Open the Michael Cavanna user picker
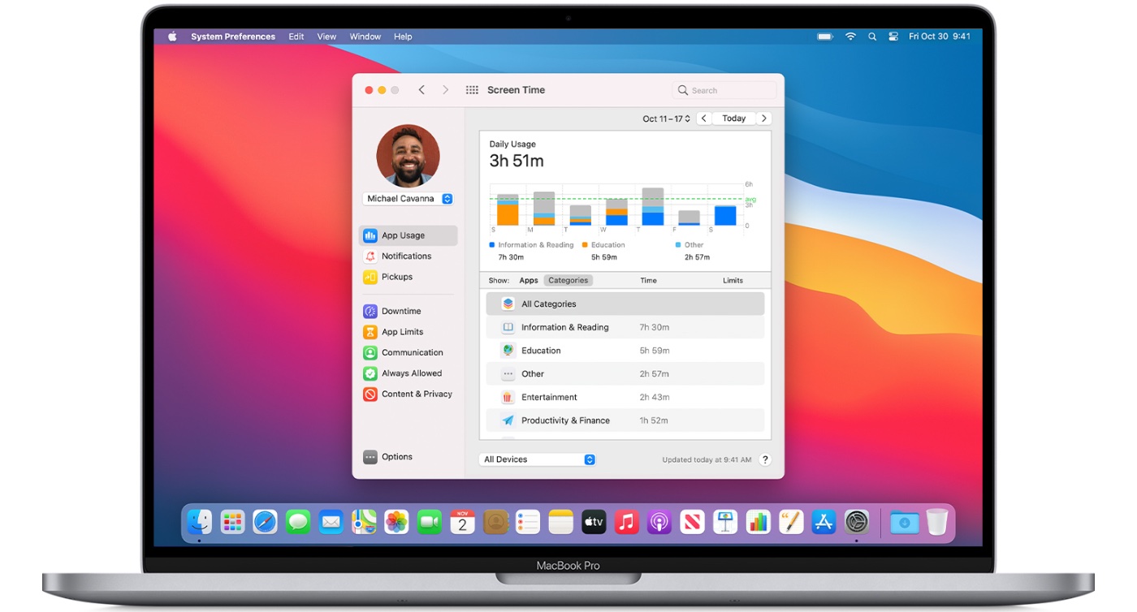 click(x=408, y=198)
